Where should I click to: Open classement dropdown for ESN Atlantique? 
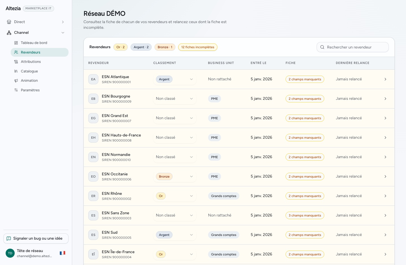175,79
